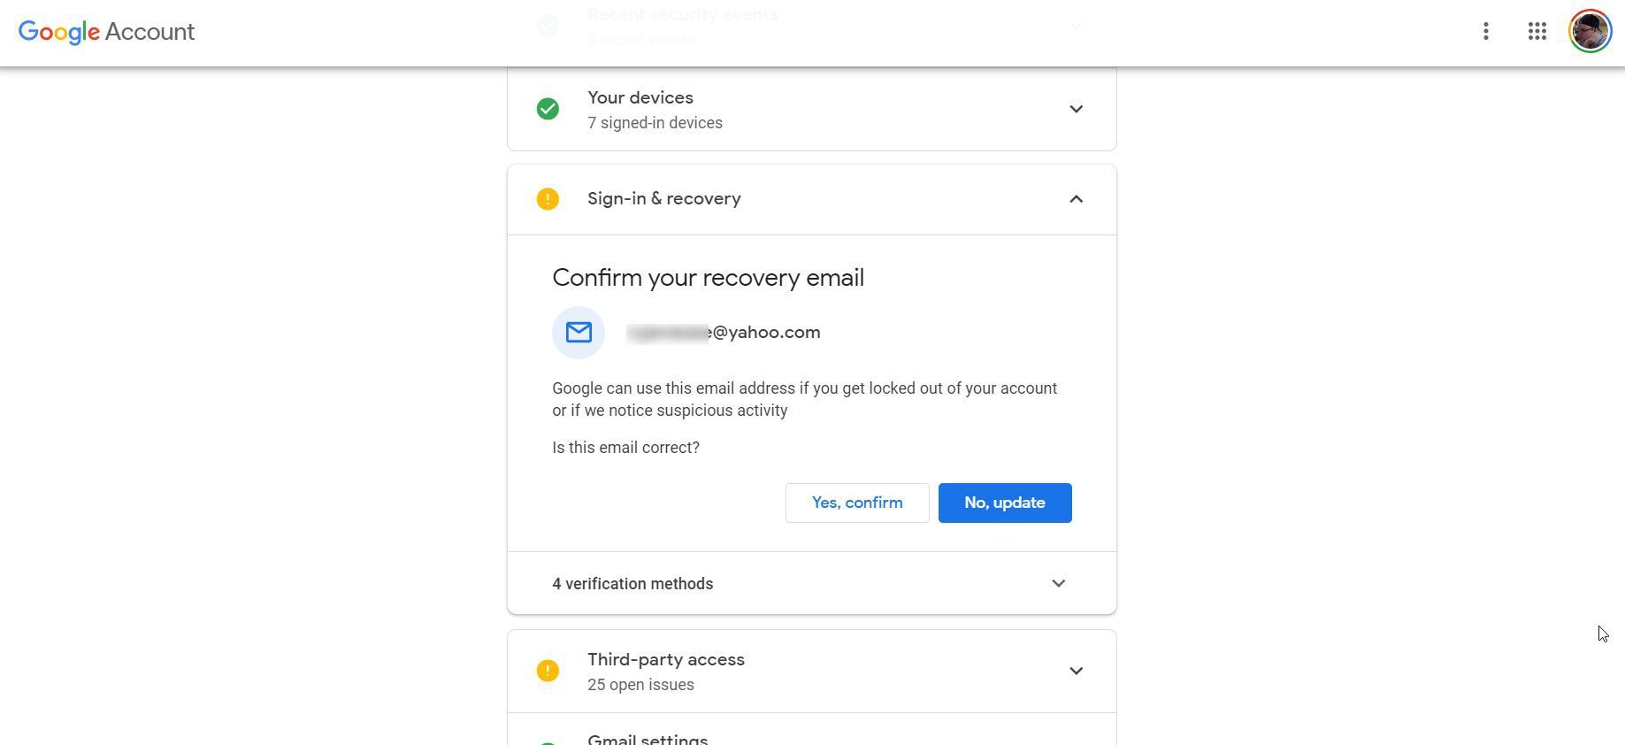Image resolution: width=1625 pixels, height=745 pixels.
Task: Click the yellow warning icon on Sign-in & recovery
Action: coord(548,199)
